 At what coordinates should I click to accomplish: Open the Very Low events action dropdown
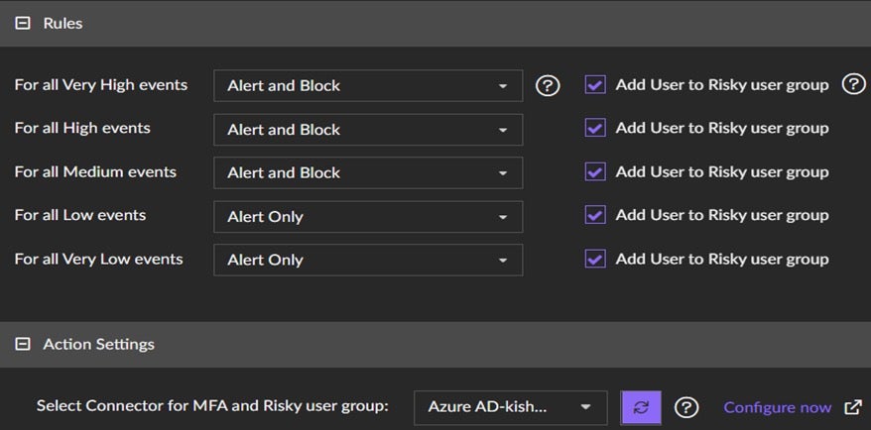click(x=368, y=260)
